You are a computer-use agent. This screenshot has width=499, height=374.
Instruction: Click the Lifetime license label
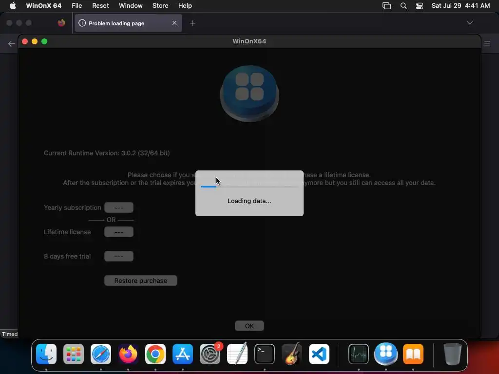pos(67,232)
